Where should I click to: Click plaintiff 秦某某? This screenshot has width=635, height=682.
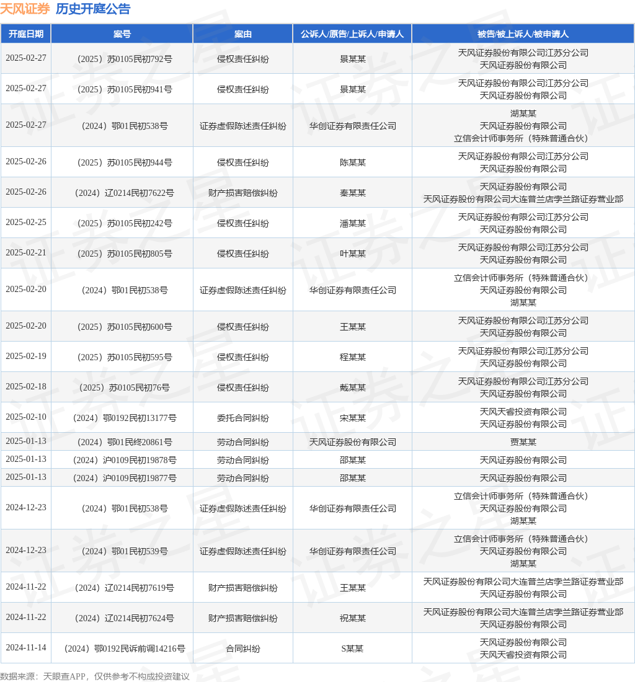coord(352,193)
